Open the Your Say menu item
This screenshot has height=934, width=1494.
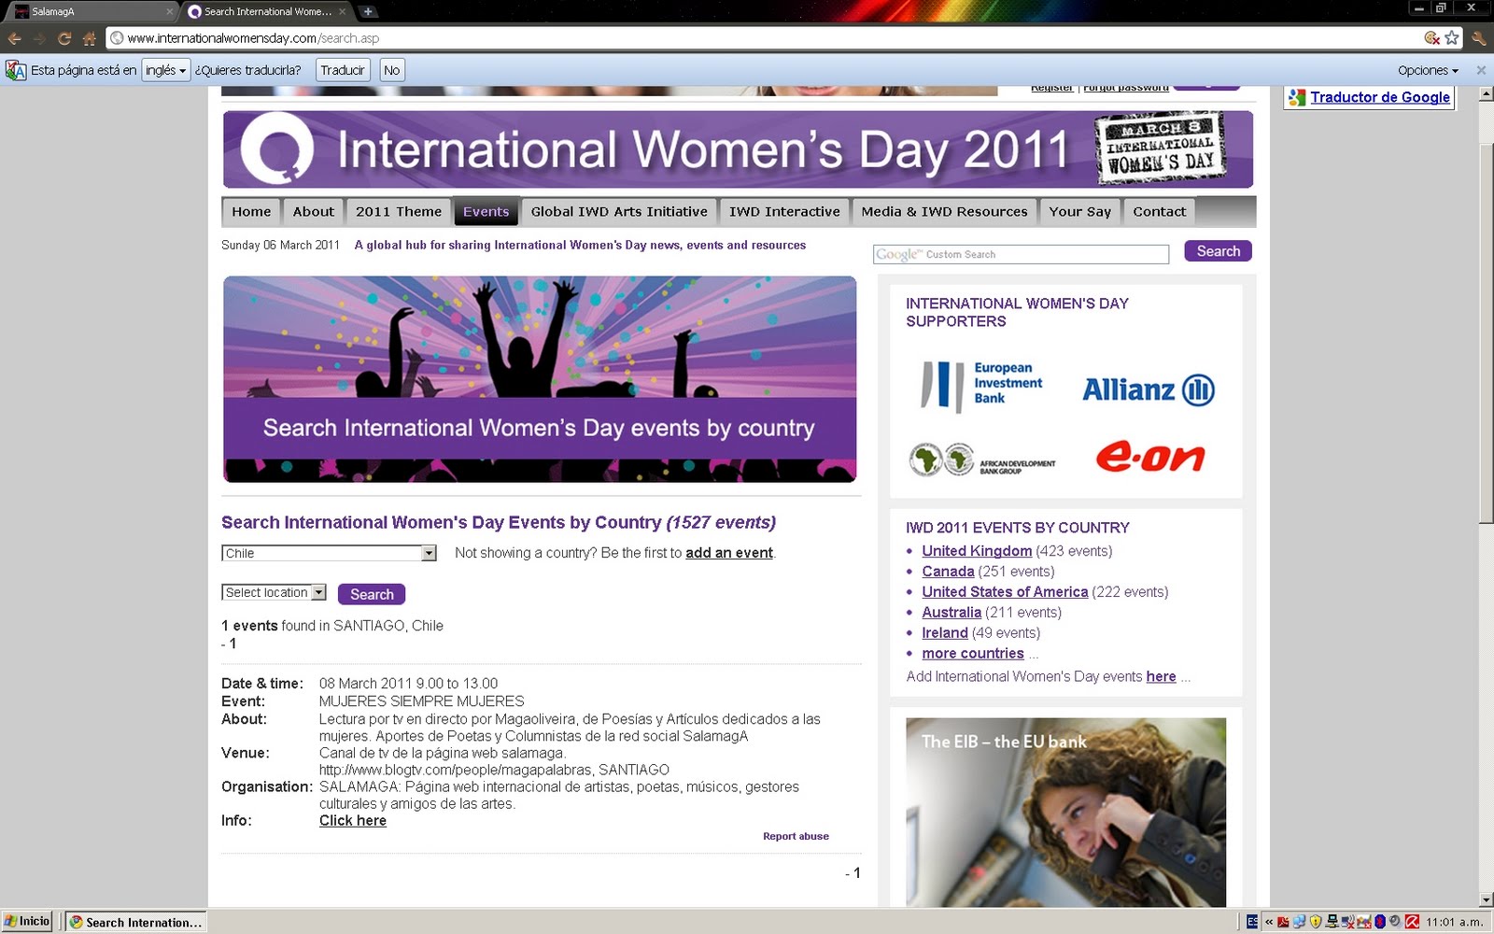click(x=1079, y=212)
